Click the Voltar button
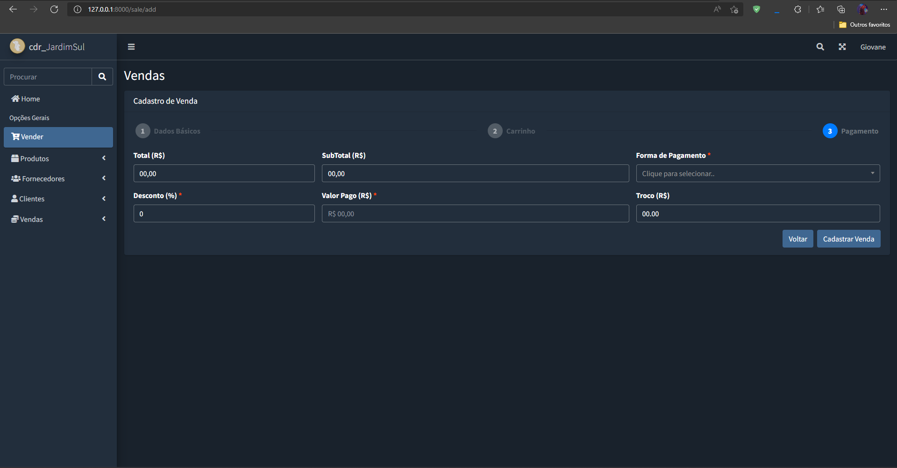 point(798,239)
